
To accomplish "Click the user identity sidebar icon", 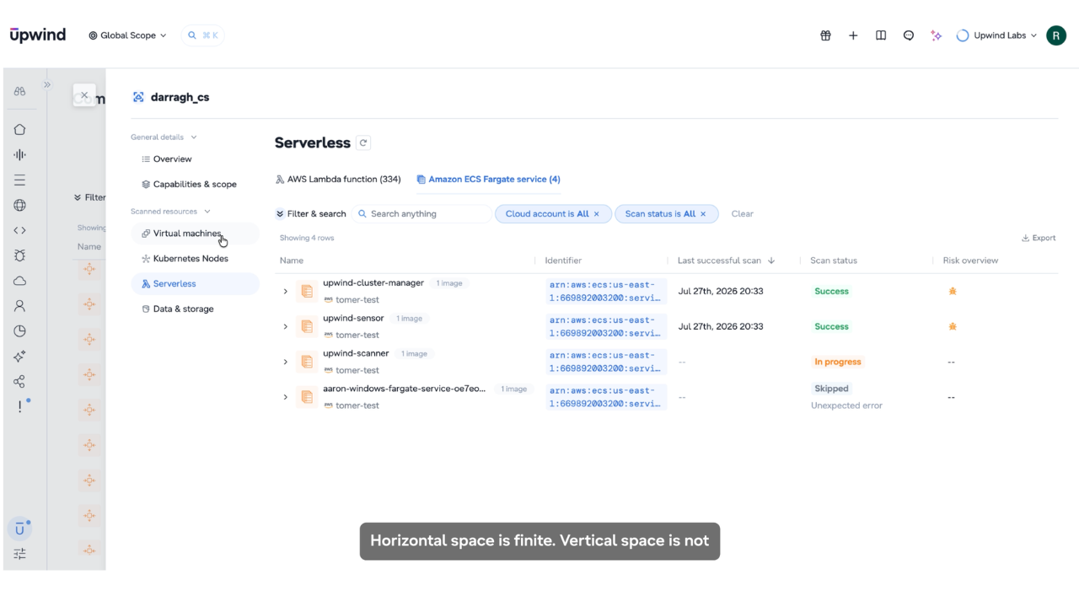I will point(19,306).
